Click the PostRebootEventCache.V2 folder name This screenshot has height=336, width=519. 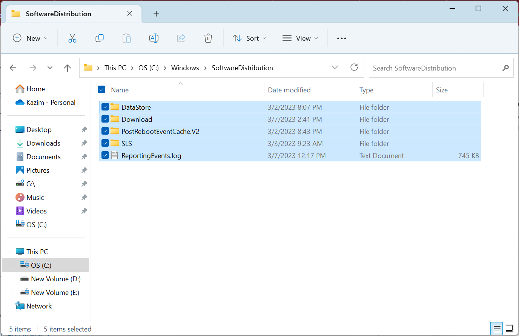(x=160, y=132)
